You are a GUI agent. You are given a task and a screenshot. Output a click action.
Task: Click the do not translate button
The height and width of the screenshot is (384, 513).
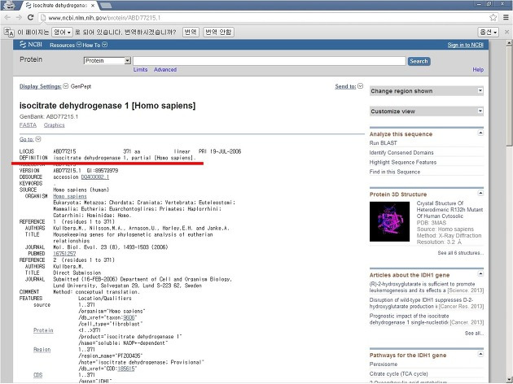click(218, 32)
